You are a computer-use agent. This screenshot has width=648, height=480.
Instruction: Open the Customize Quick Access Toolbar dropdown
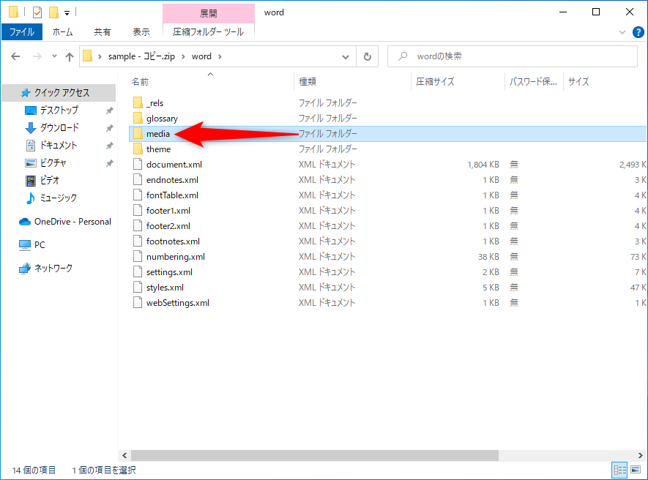(67, 13)
